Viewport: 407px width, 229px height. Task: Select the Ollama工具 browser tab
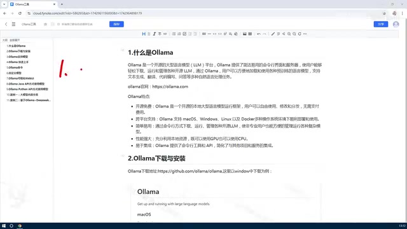tap(32, 4)
